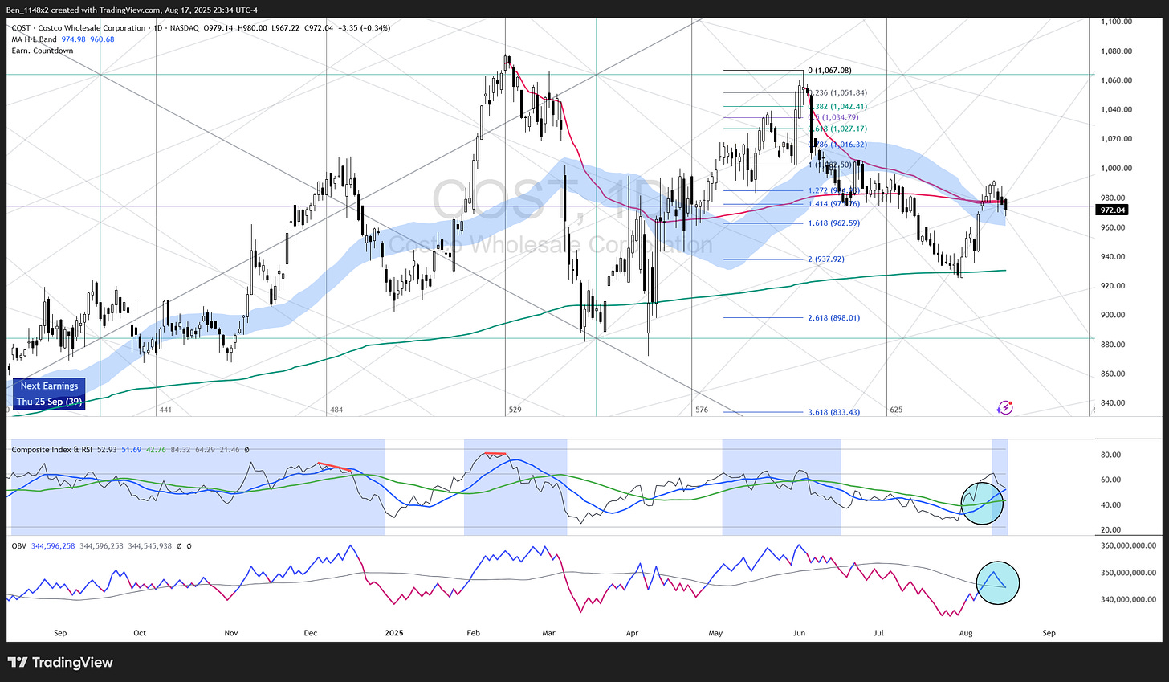Click the OBV indicator legend label
This screenshot has width=1169, height=682.
tap(19, 546)
